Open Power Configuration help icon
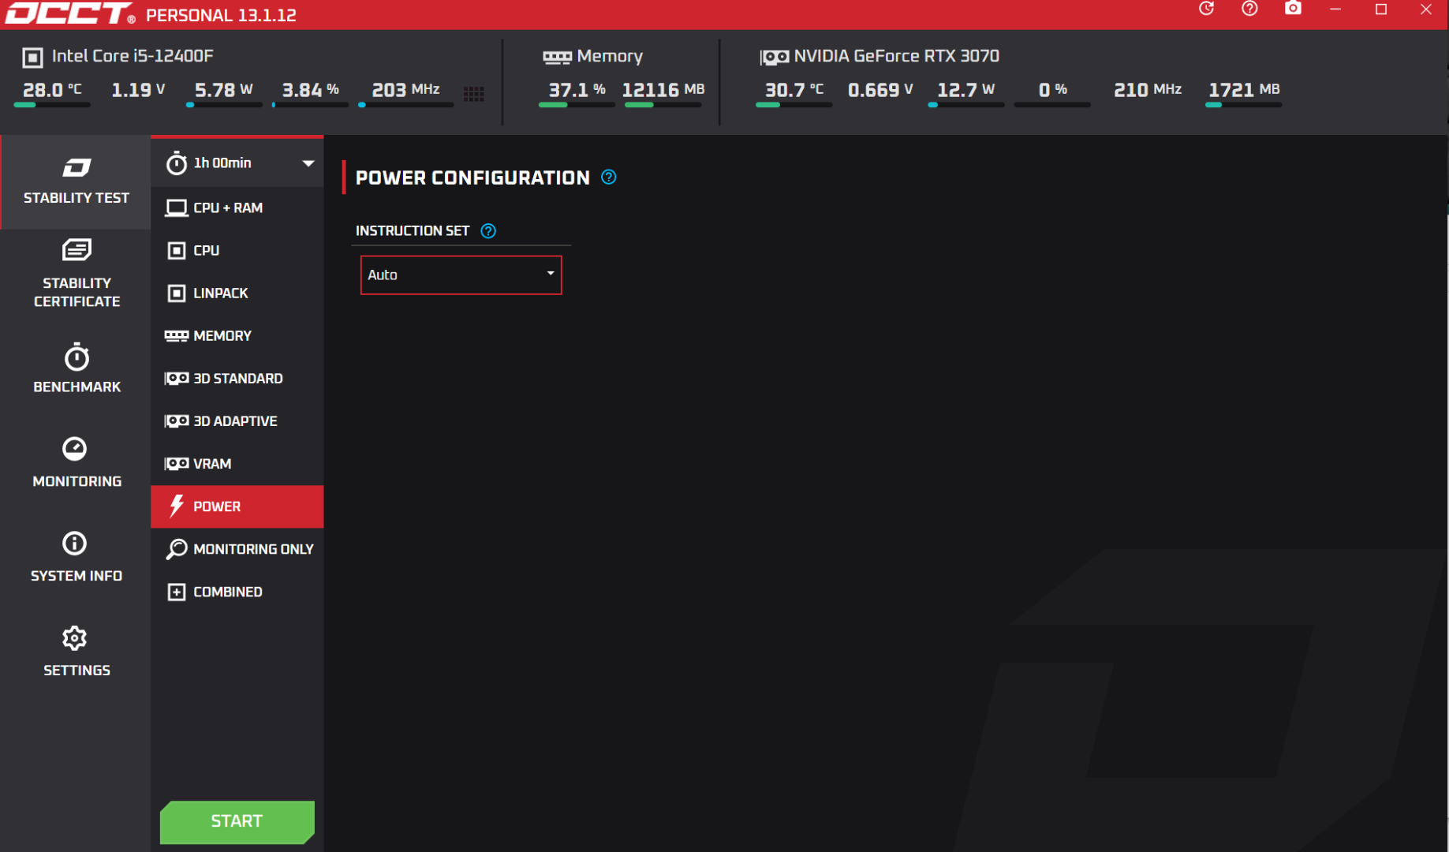 tap(608, 177)
